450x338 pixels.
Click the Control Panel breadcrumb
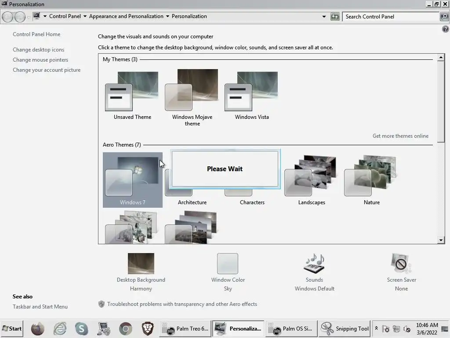pos(65,16)
